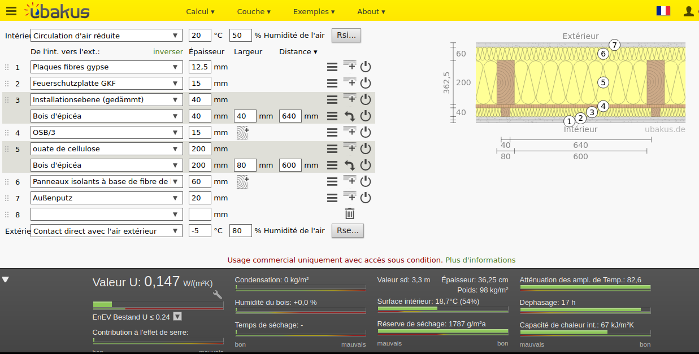
Task: Open options menu for ouate de cellulose
Action: tap(332, 148)
